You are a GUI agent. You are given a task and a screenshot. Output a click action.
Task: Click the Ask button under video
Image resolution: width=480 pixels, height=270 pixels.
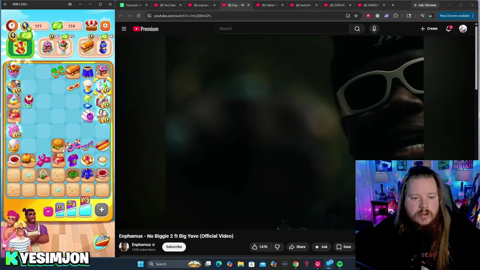click(321, 247)
